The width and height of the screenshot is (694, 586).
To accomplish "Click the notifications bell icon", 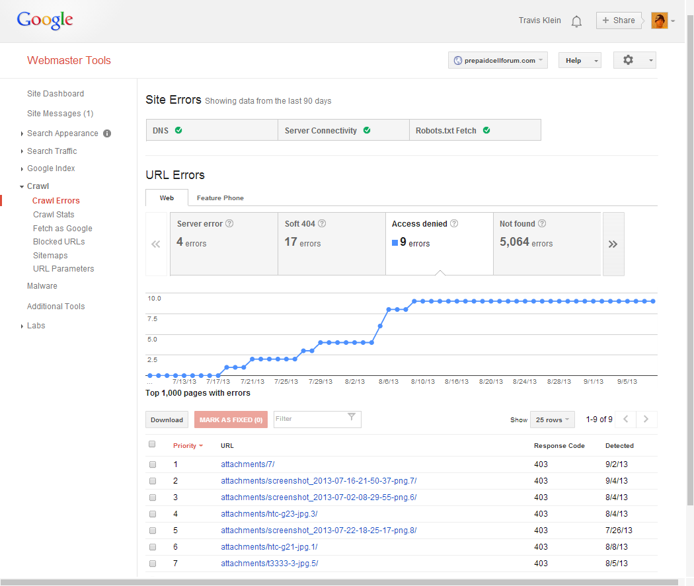I will click(x=576, y=21).
